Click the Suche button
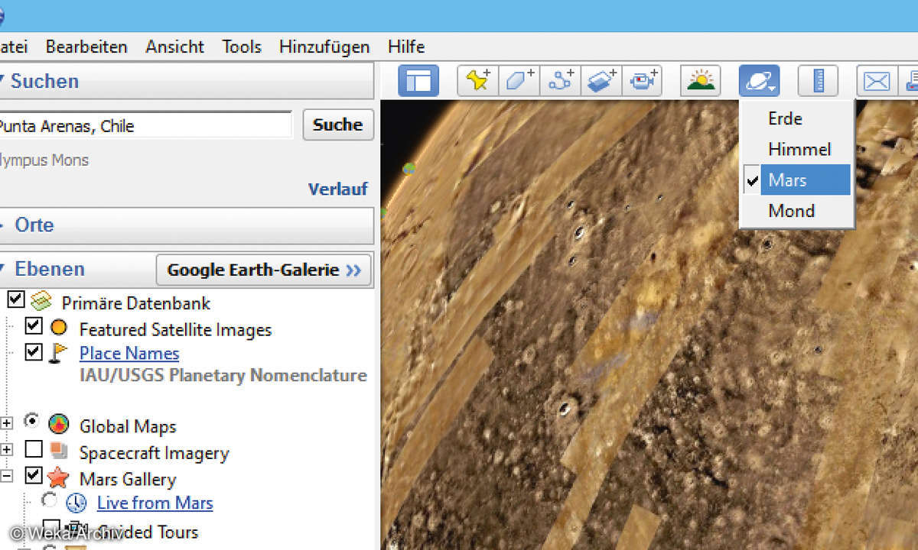 point(338,125)
